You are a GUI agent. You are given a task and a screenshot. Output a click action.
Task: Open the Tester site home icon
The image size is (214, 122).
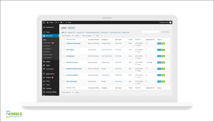tap(48, 23)
